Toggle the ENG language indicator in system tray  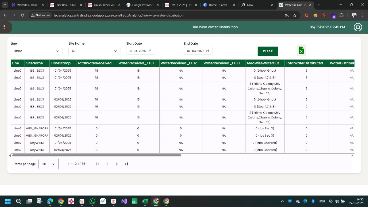(322, 201)
